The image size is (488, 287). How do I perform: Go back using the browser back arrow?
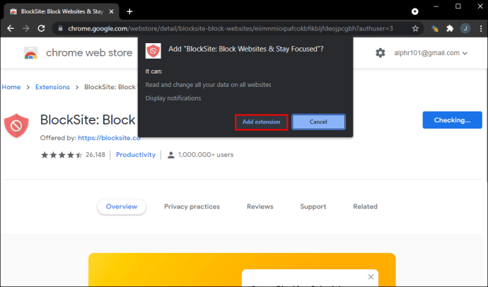[11, 28]
